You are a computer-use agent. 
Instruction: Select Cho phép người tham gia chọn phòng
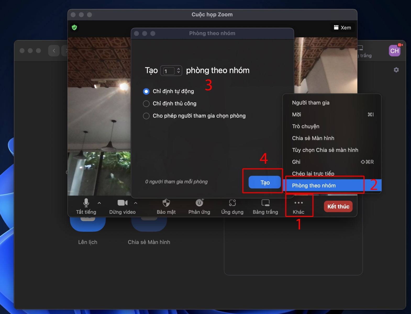[x=146, y=116]
